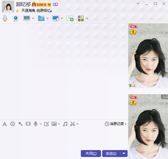Click the 关闭(C) button
This screenshot has width=168, height=159.
pyautogui.click(x=91, y=154)
